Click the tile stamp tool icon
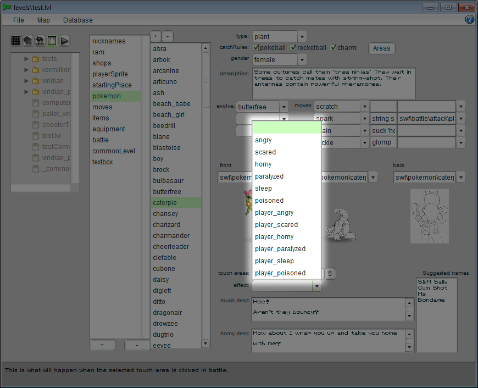 tap(28, 41)
